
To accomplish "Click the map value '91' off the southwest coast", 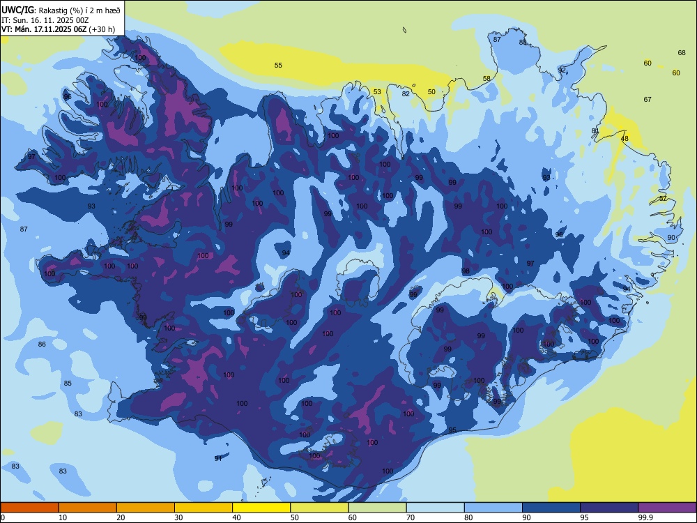I will coord(218,459).
